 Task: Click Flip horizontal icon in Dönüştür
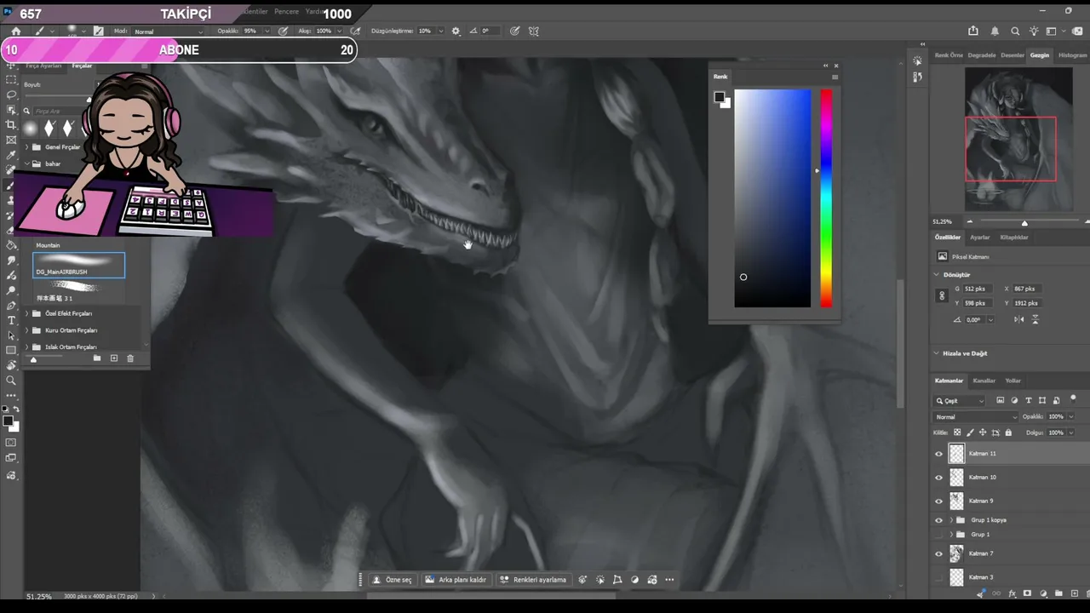tap(1019, 319)
